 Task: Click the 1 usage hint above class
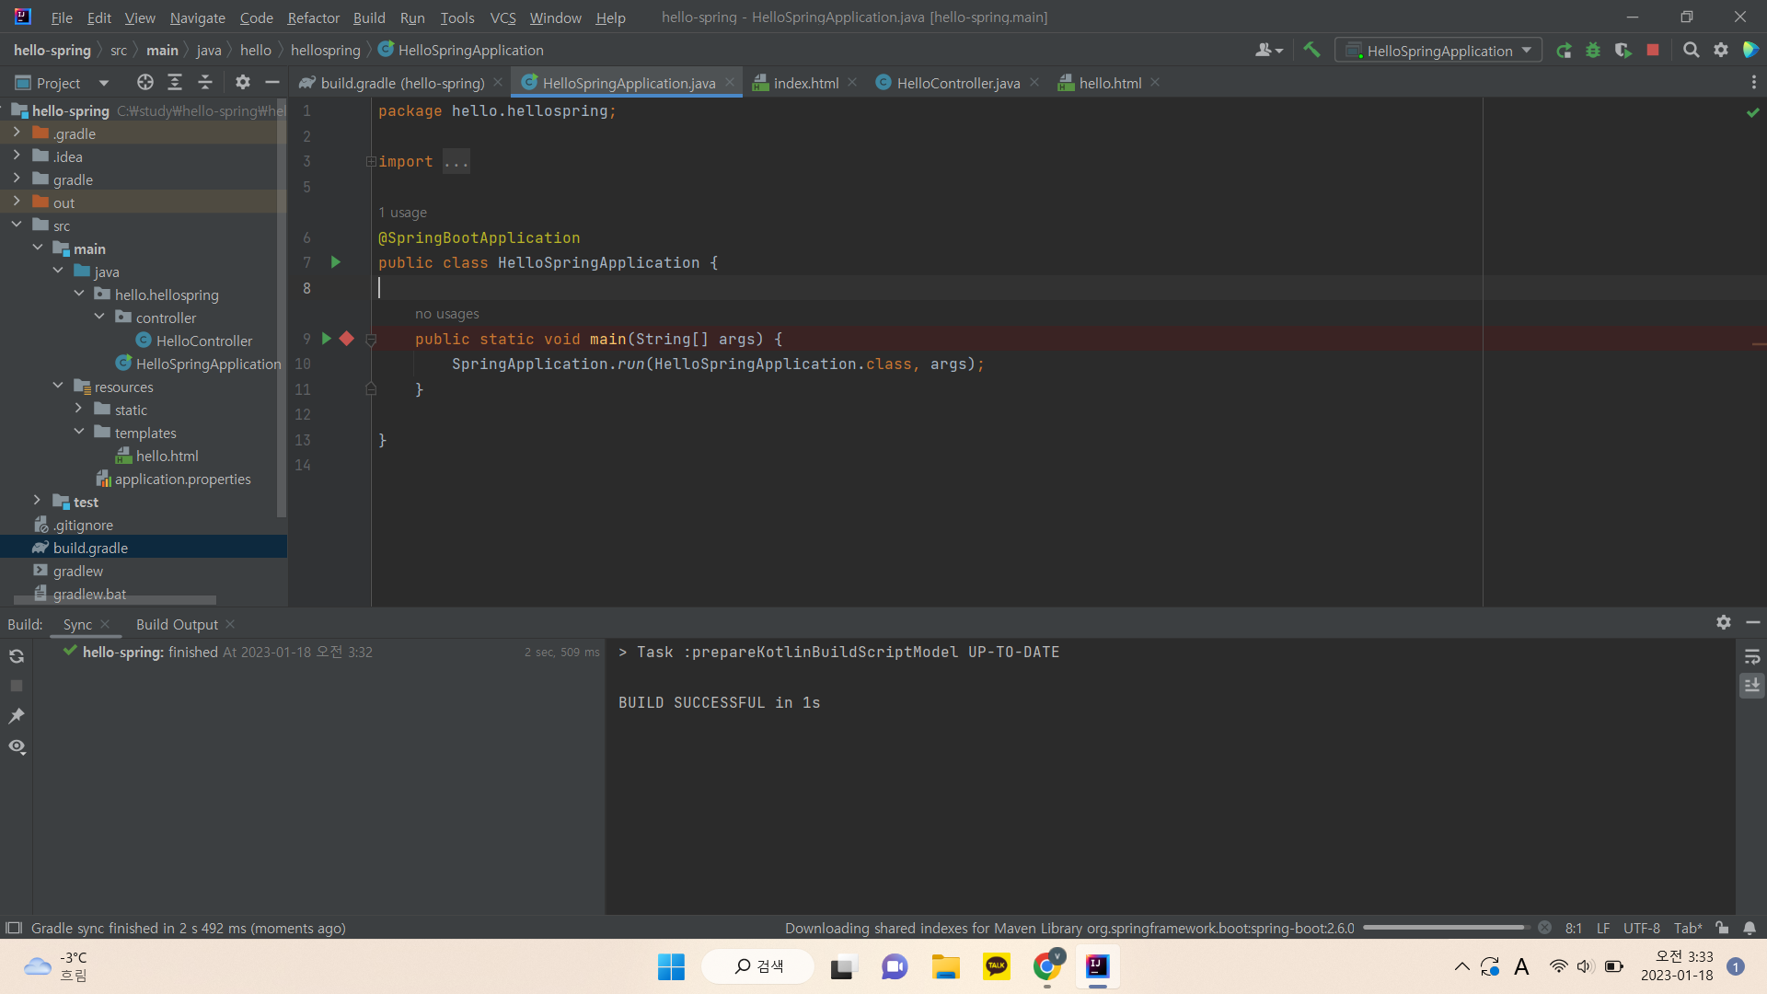click(x=402, y=213)
